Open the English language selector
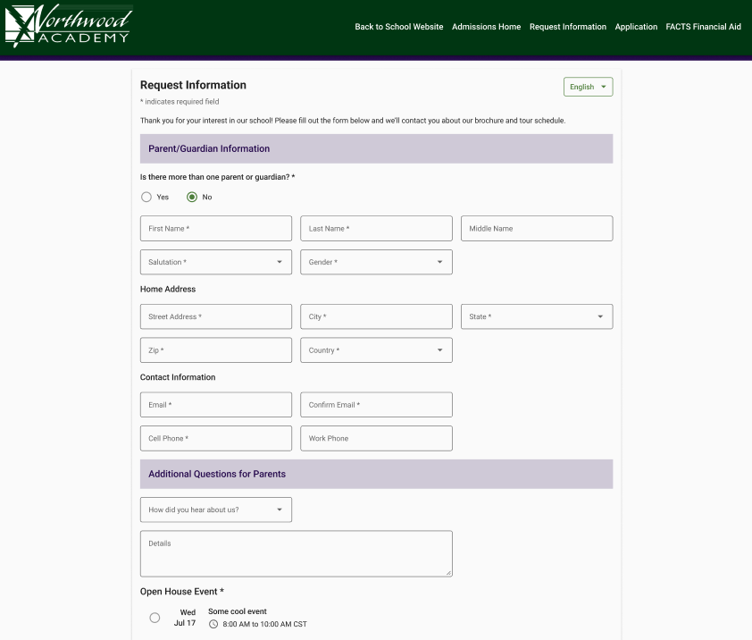Screen dimensions: 752x640 [x=588, y=87]
